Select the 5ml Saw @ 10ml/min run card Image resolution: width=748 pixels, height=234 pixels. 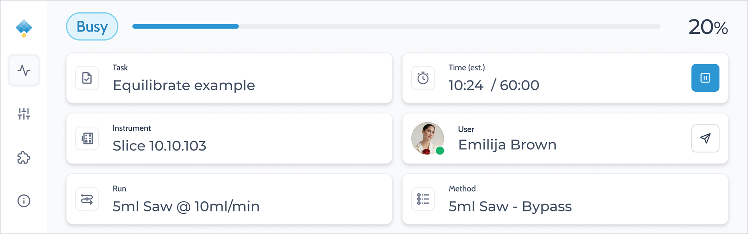click(229, 199)
